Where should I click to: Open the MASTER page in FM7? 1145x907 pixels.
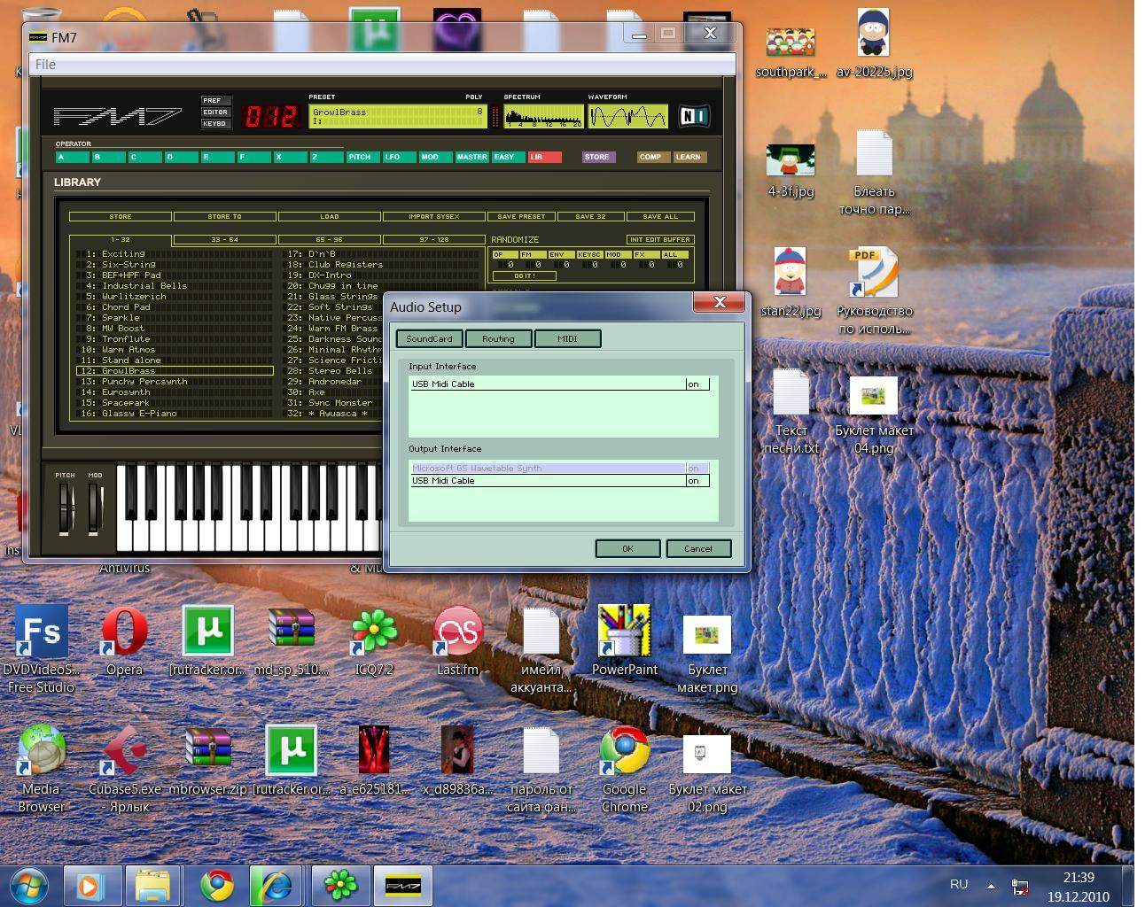(471, 157)
